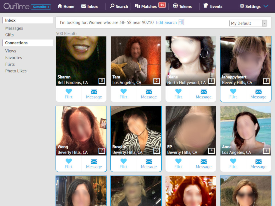This screenshot has width=275, height=206.
Task: Click the Edit Search link
Action: click(x=166, y=23)
